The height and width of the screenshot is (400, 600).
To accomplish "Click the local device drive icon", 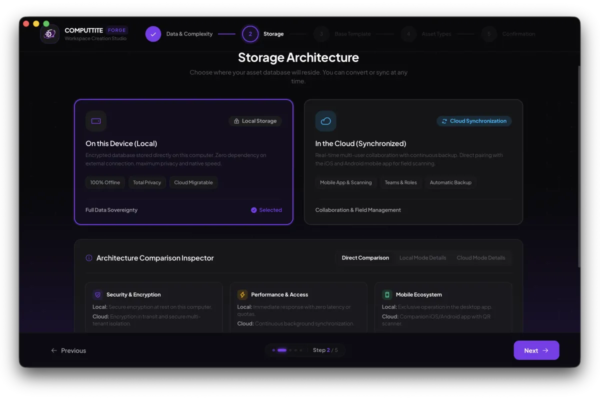I will coord(96,121).
